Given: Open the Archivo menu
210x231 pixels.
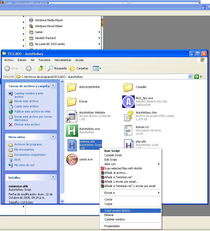Looking at the screenshot, I should [x=9, y=60].
